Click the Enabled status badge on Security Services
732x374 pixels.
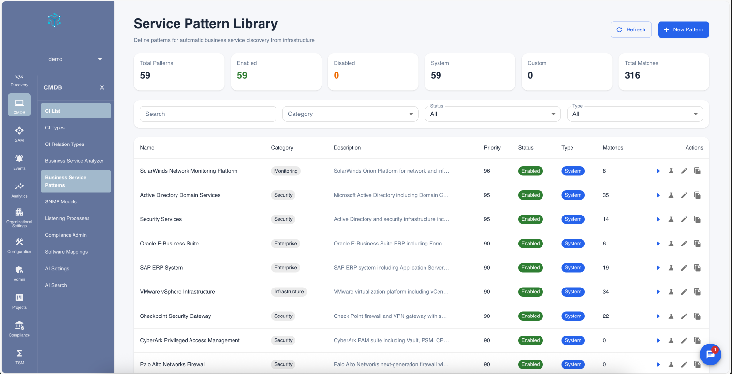point(530,219)
